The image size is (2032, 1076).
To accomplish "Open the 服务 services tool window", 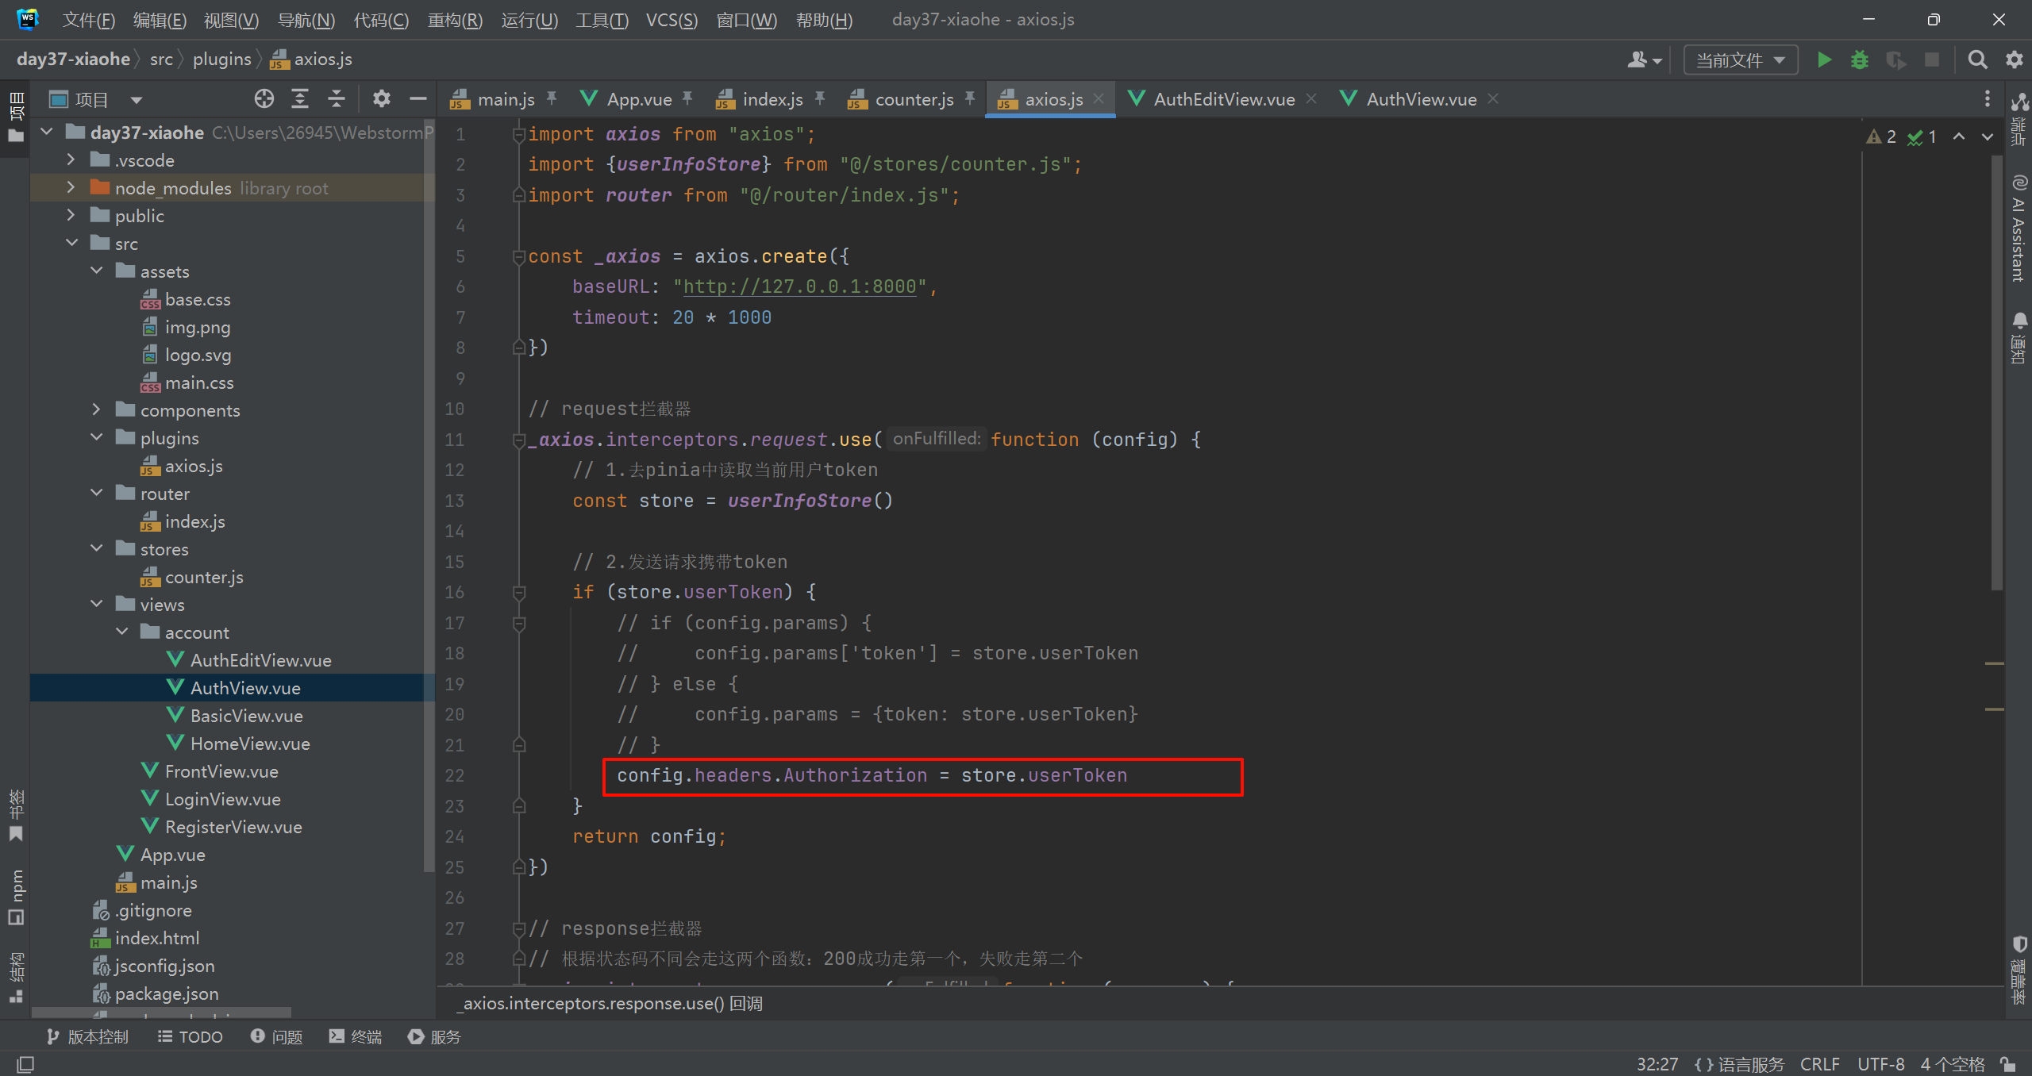I will tap(434, 1036).
